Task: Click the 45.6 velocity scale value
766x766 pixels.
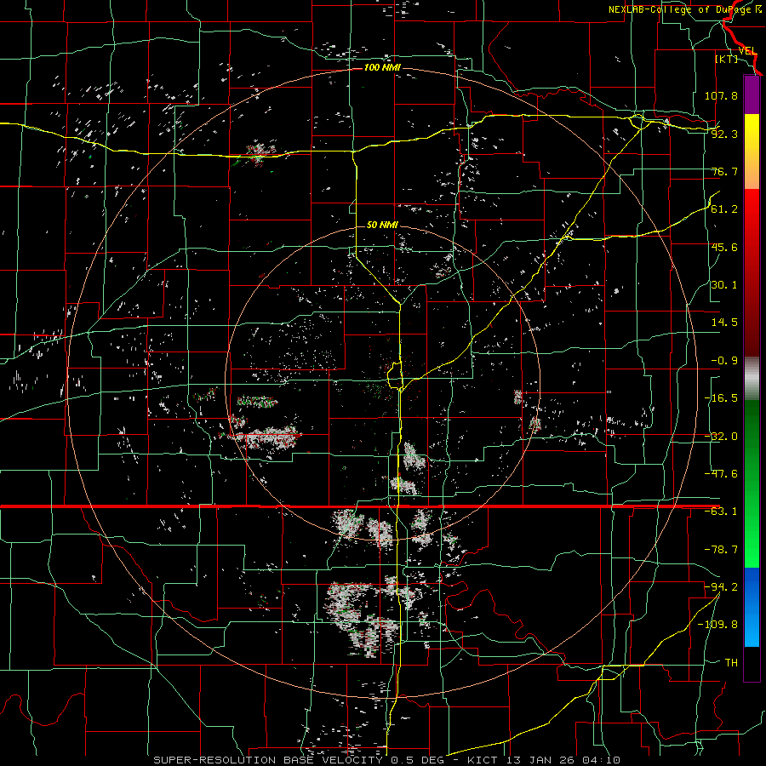Action: [724, 247]
